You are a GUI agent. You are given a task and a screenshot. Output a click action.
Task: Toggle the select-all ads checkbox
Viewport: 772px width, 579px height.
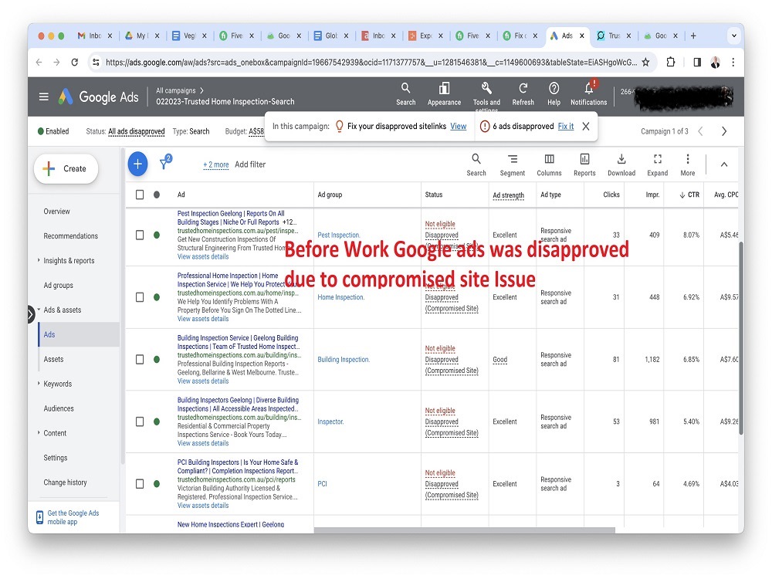[140, 195]
